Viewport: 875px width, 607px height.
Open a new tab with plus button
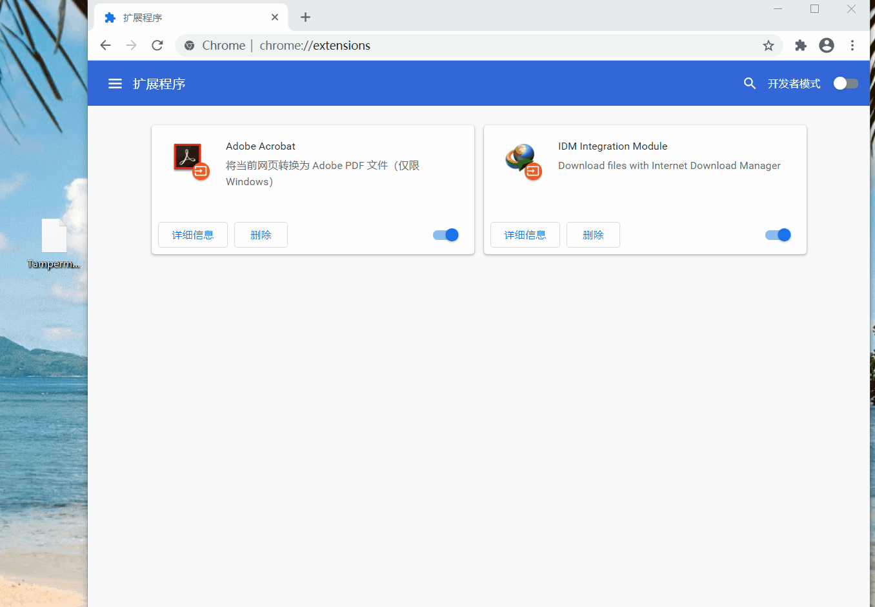click(306, 17)
